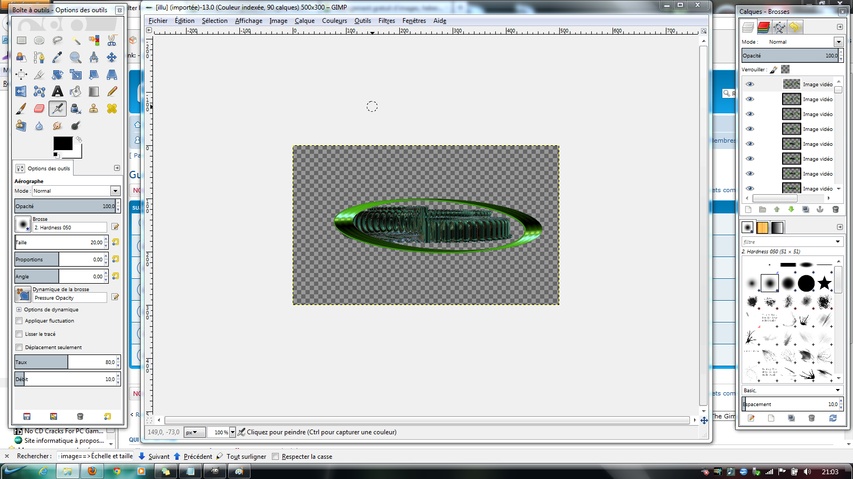Viewport: 853px width, 479px height.
Task: Select the Color Picker eyedropper tool
Action: click(x=58, y=57)
